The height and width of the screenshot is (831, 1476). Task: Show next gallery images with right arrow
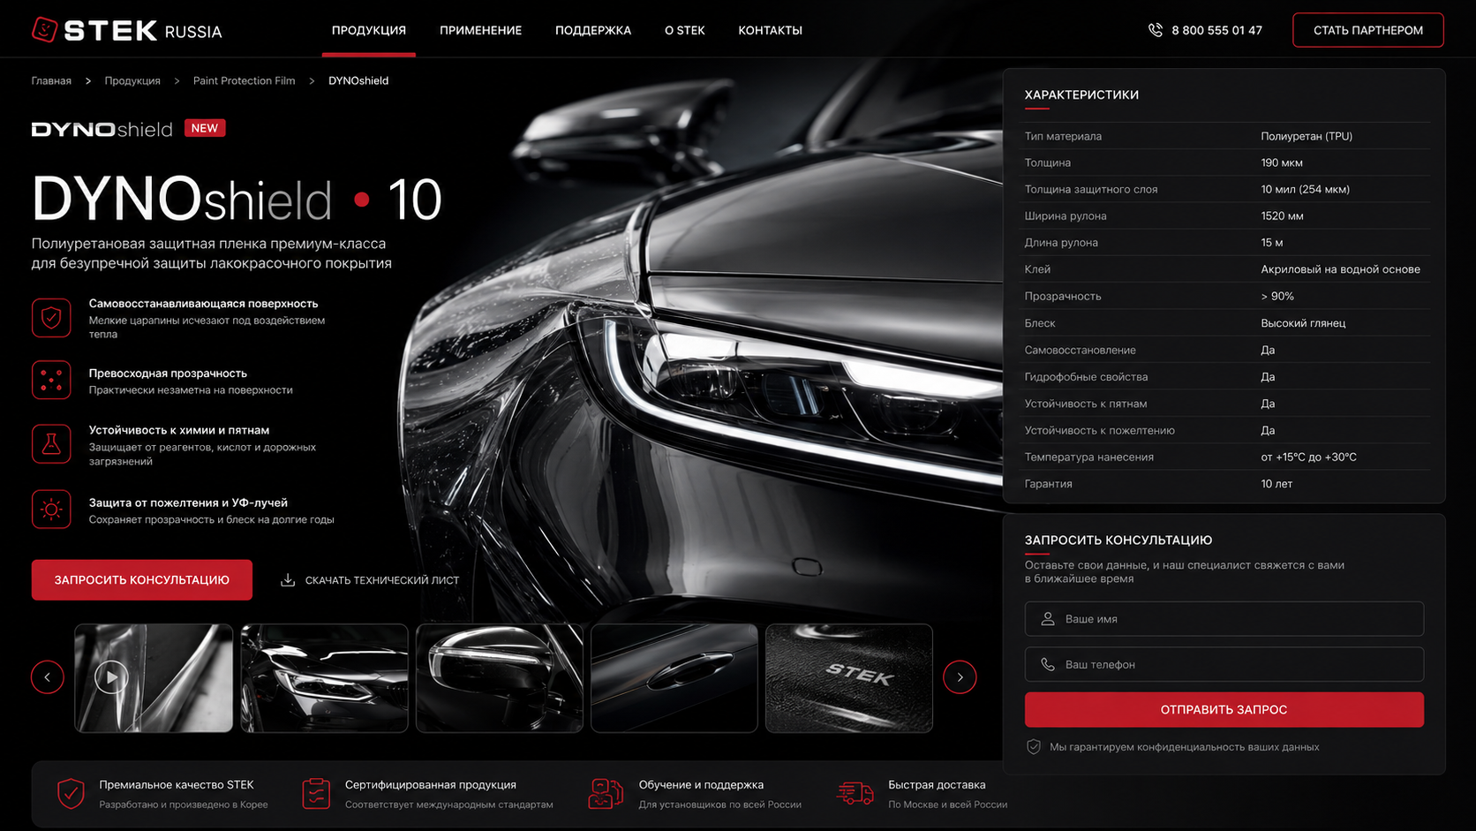(x=960, y=677)
